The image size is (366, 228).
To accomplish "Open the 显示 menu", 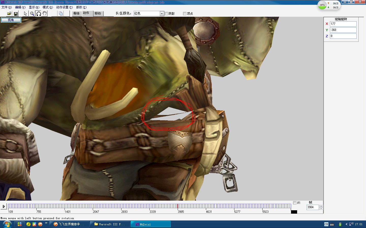I will point(34,7).
